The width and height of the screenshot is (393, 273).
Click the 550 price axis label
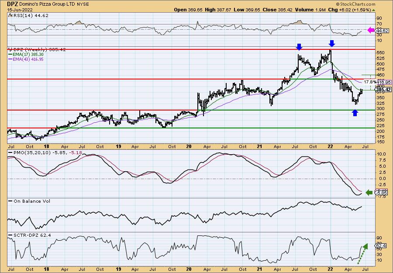[380, 53]
